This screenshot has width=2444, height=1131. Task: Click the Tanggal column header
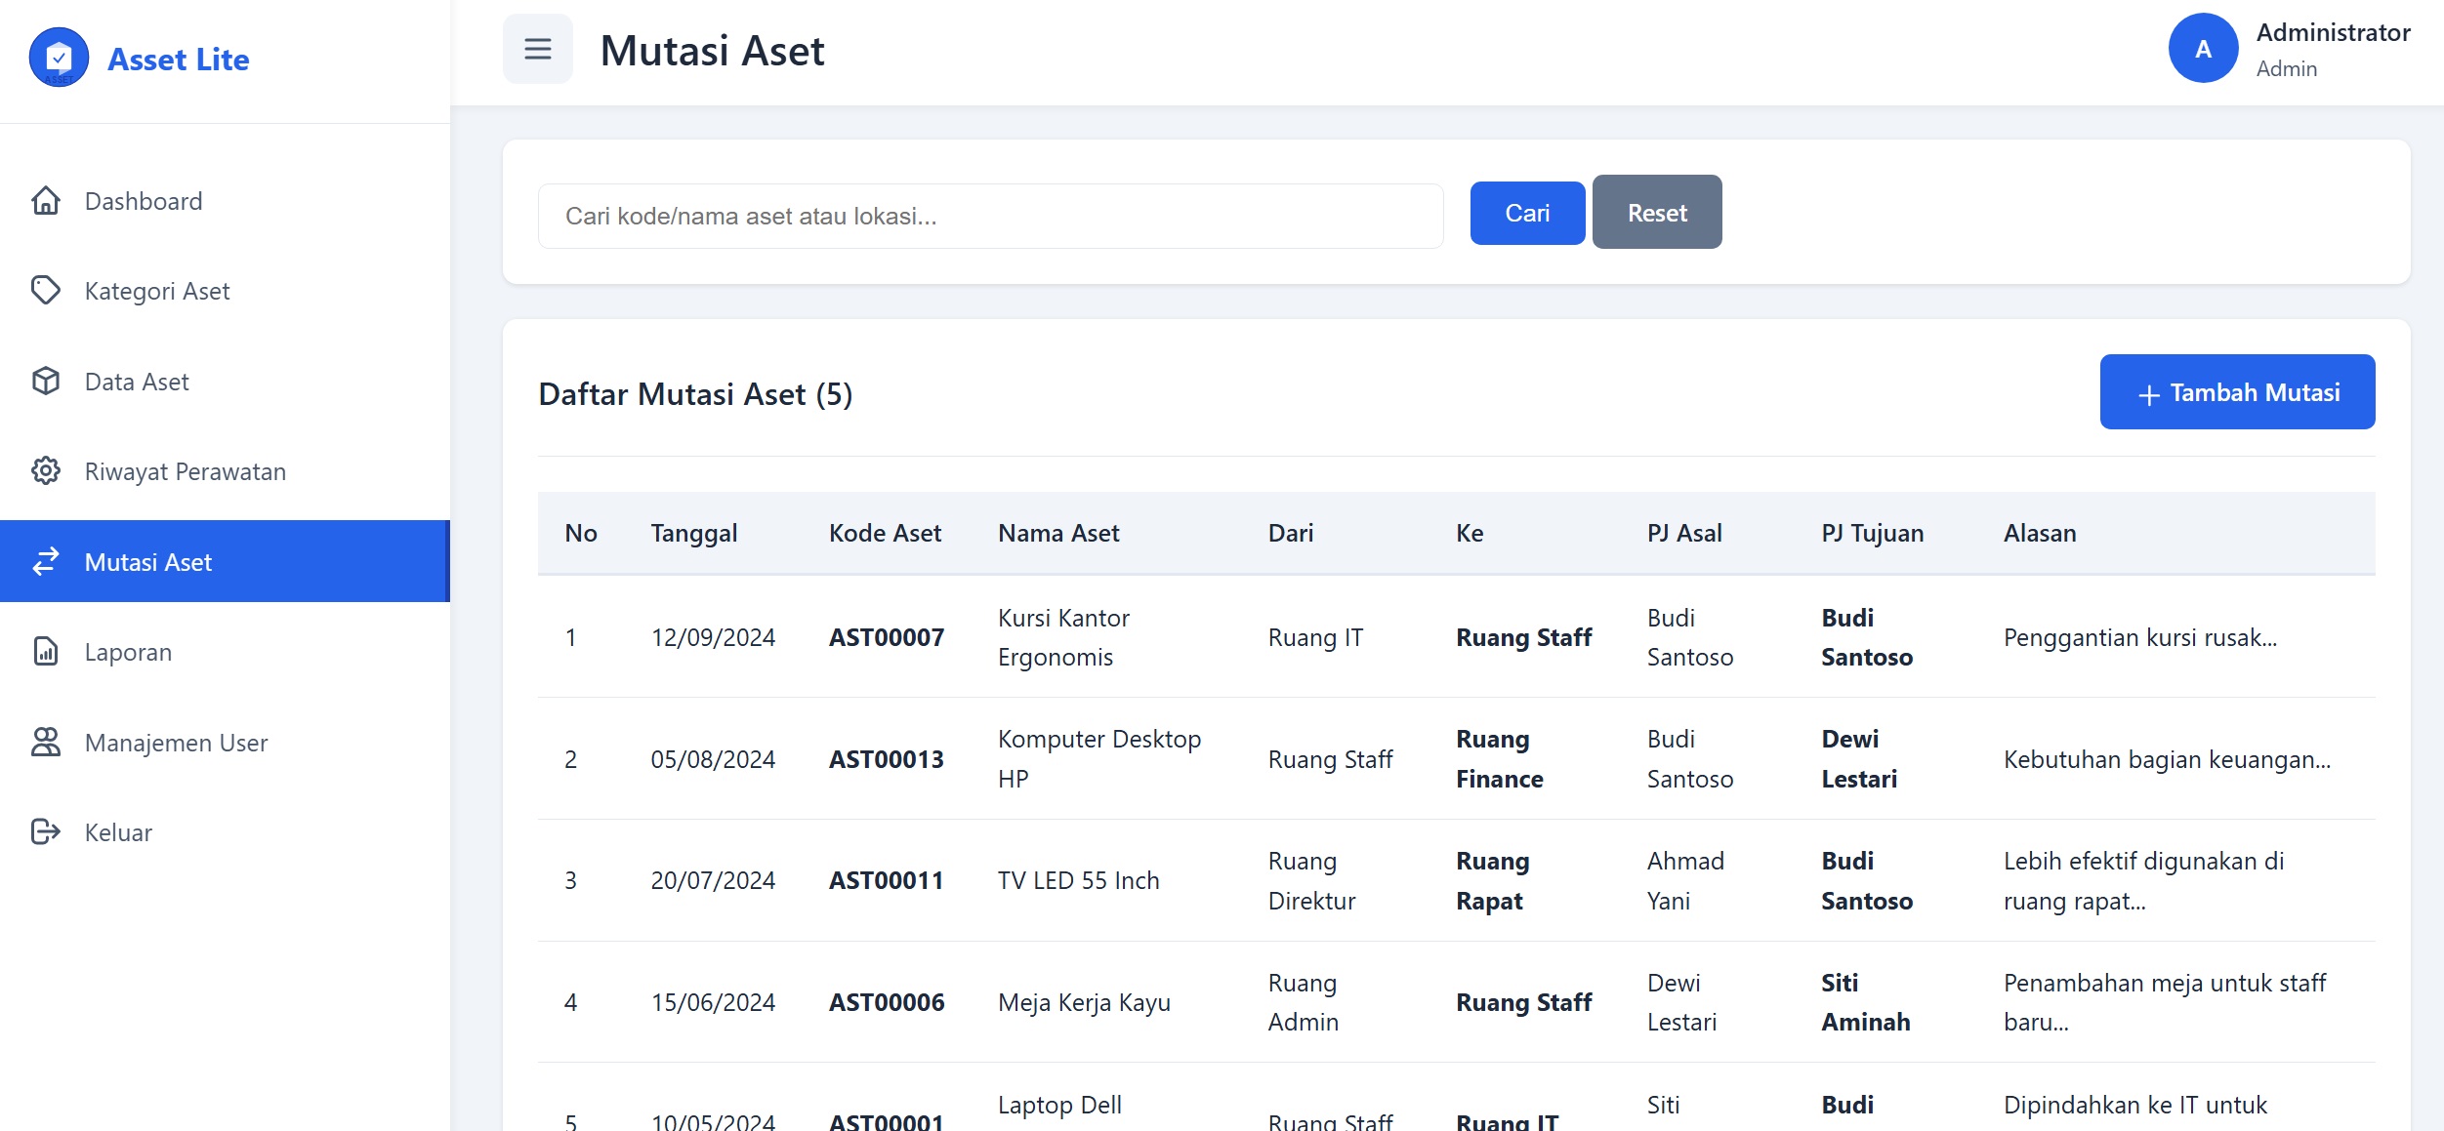click(694, 533)
